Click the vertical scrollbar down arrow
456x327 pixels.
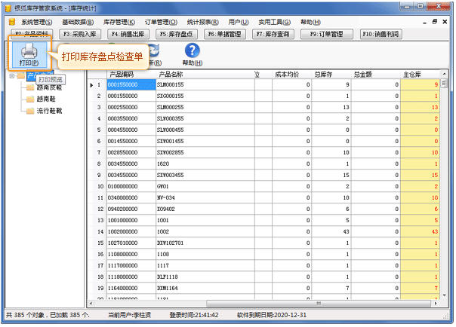coord(446,293)
